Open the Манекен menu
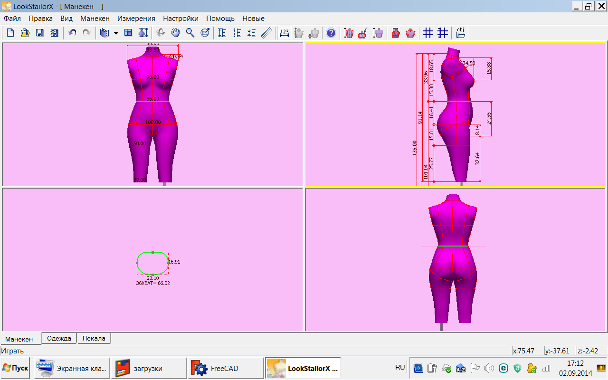608x380 pixels. pyautogui.click(x=95, y=19)
